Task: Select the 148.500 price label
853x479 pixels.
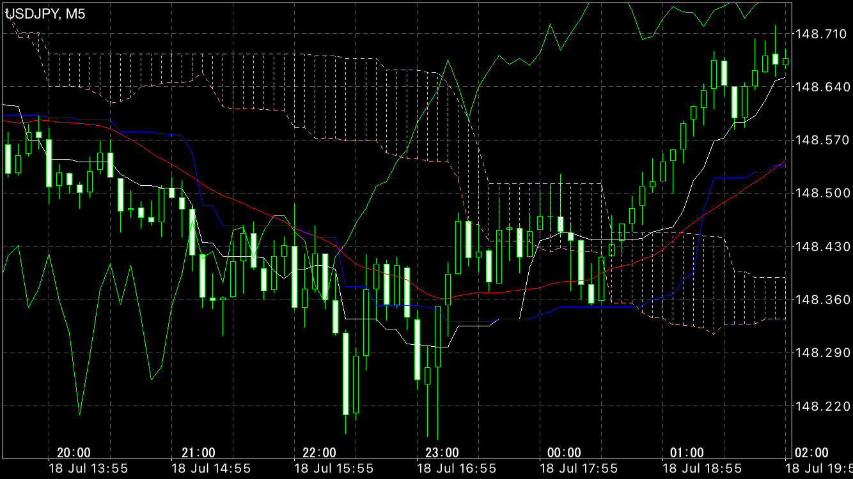Action: [x=823, y=193]
